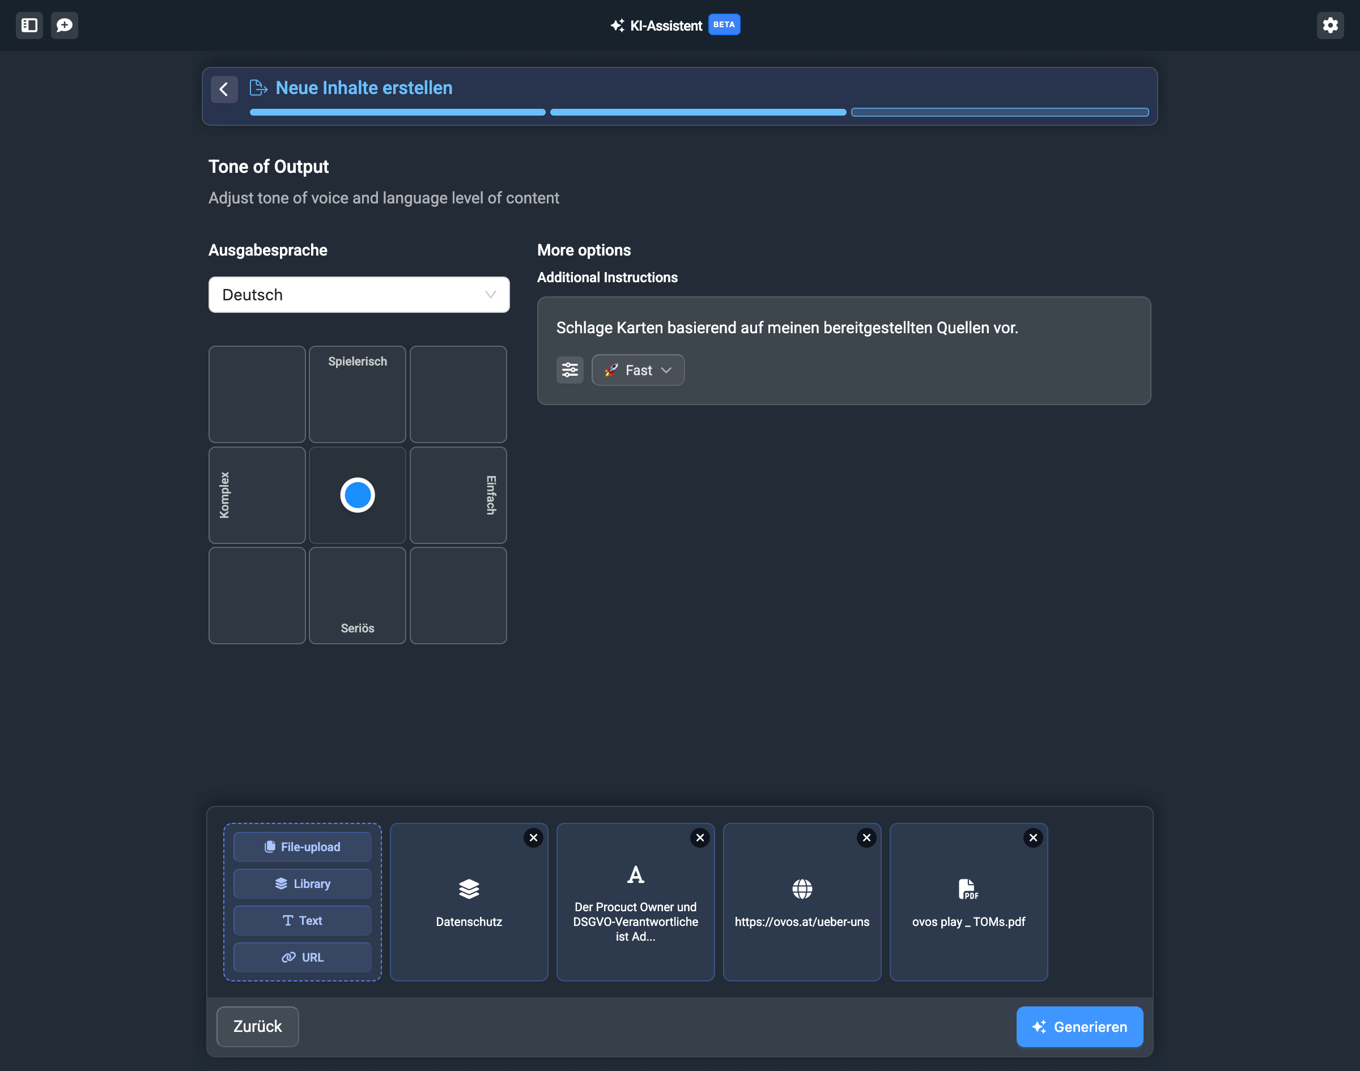1360x1071 pixels.
Task: Open the sliders options icon next to Fast
Action: [569, 370]
